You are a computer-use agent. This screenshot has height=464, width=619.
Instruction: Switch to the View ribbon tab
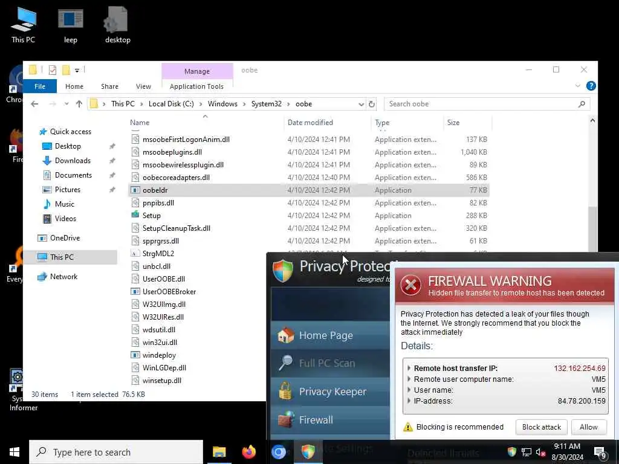click(x=143, y=86)
